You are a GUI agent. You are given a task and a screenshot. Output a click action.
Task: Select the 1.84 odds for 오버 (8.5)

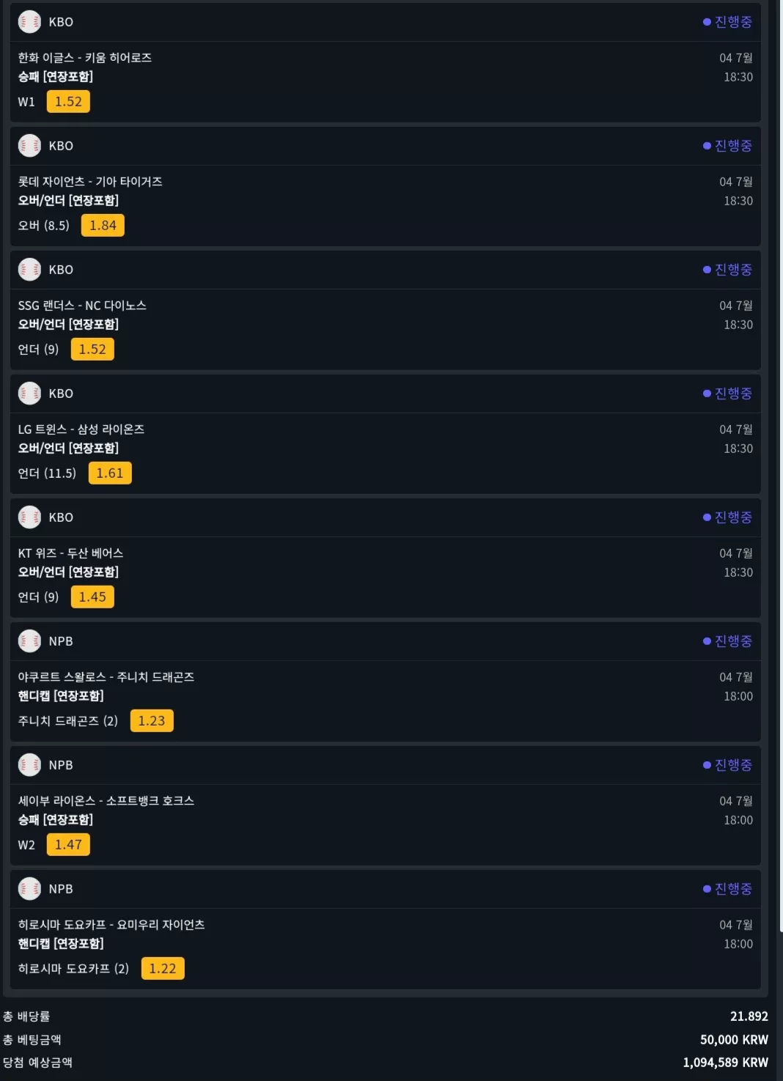(103, 226)
